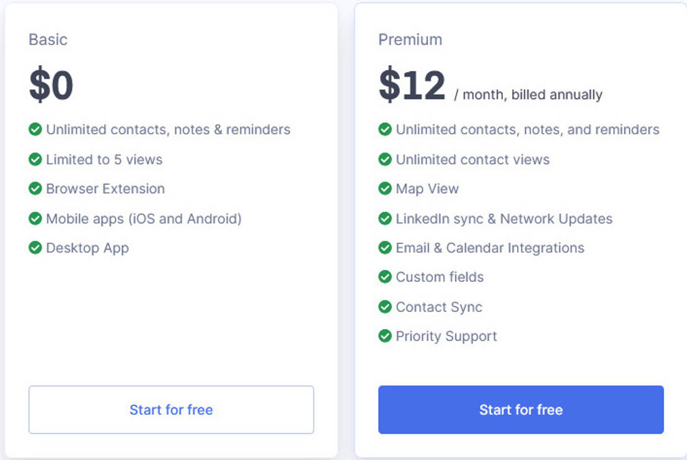Click the checkmark beside Unlimited contacts in Basic plan
Screen dimensions: 687x460
point(35,129)
